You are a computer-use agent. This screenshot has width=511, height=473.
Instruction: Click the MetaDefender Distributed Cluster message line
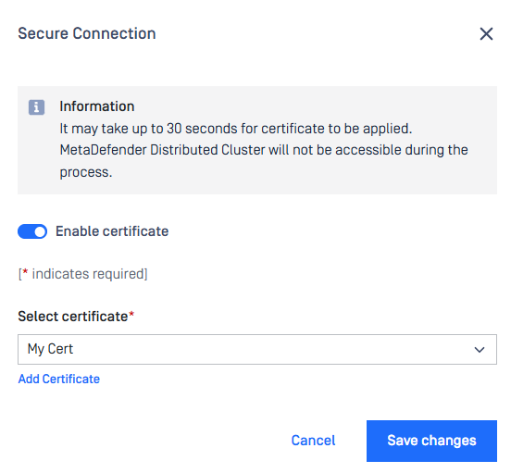[x=264, y=150]
